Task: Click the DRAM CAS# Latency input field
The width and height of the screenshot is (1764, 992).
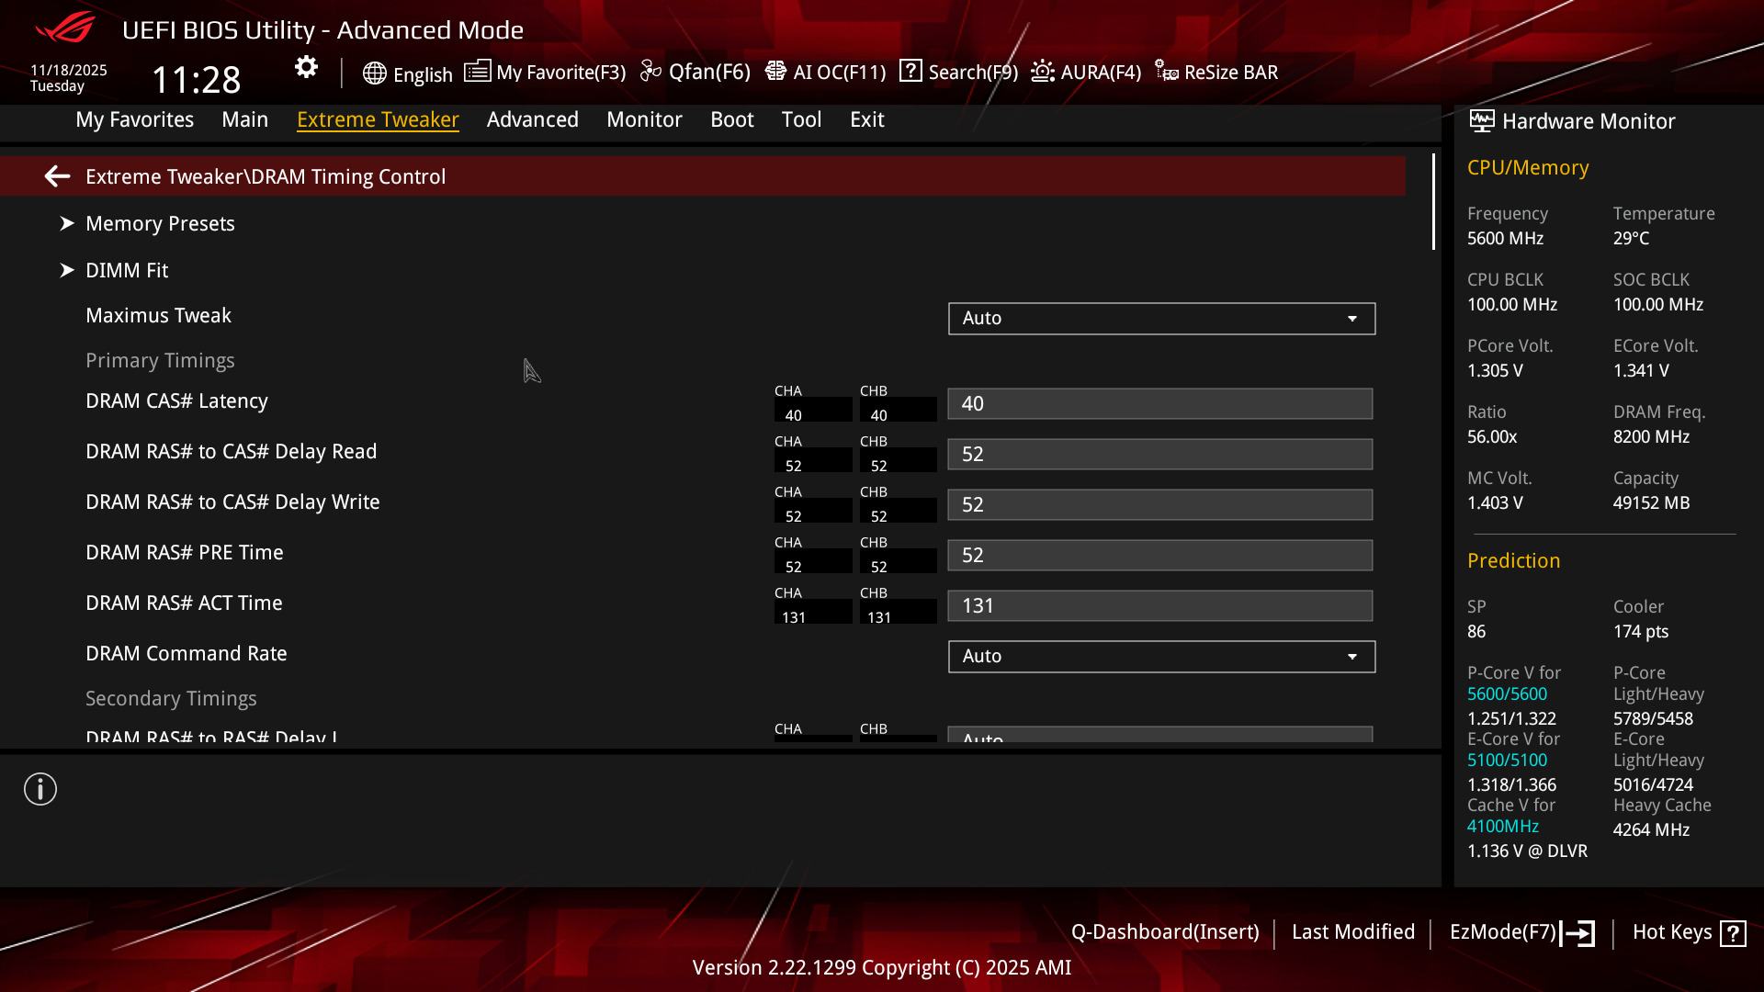Action: coord(1160,404)
